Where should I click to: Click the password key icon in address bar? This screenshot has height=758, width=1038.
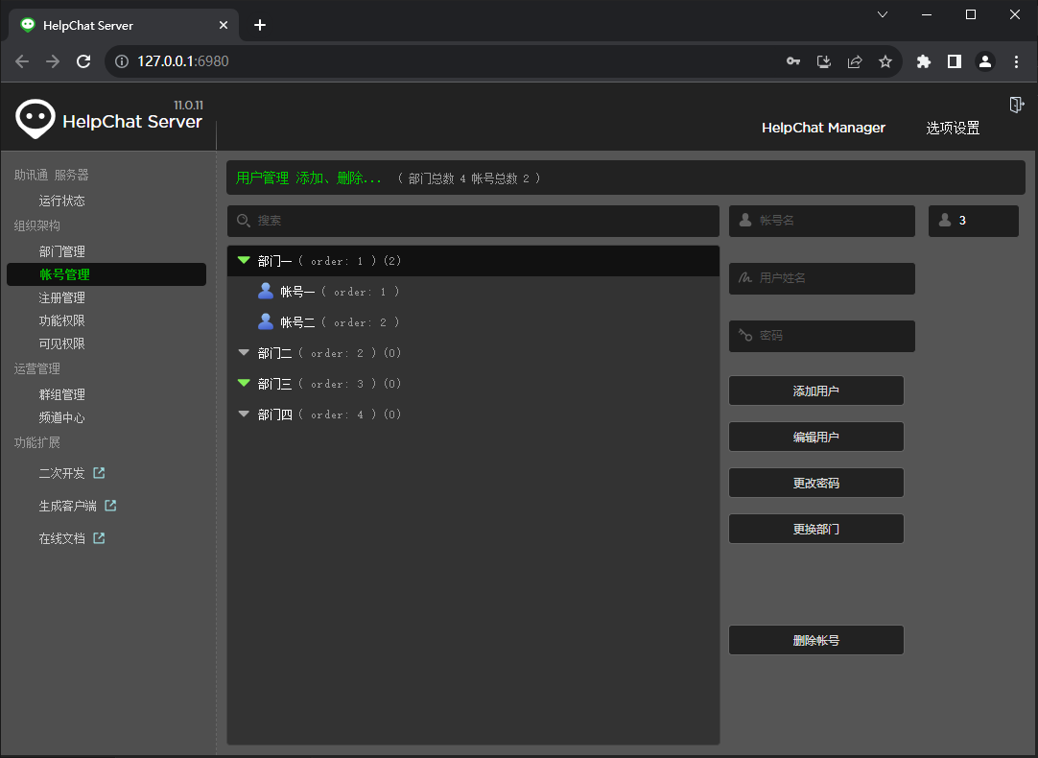pos(793,61)
